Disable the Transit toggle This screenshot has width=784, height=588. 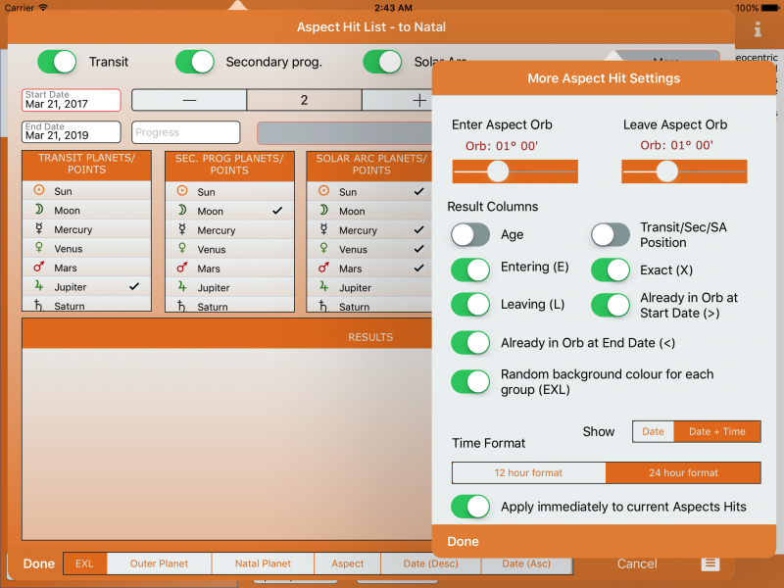(56, 62)
